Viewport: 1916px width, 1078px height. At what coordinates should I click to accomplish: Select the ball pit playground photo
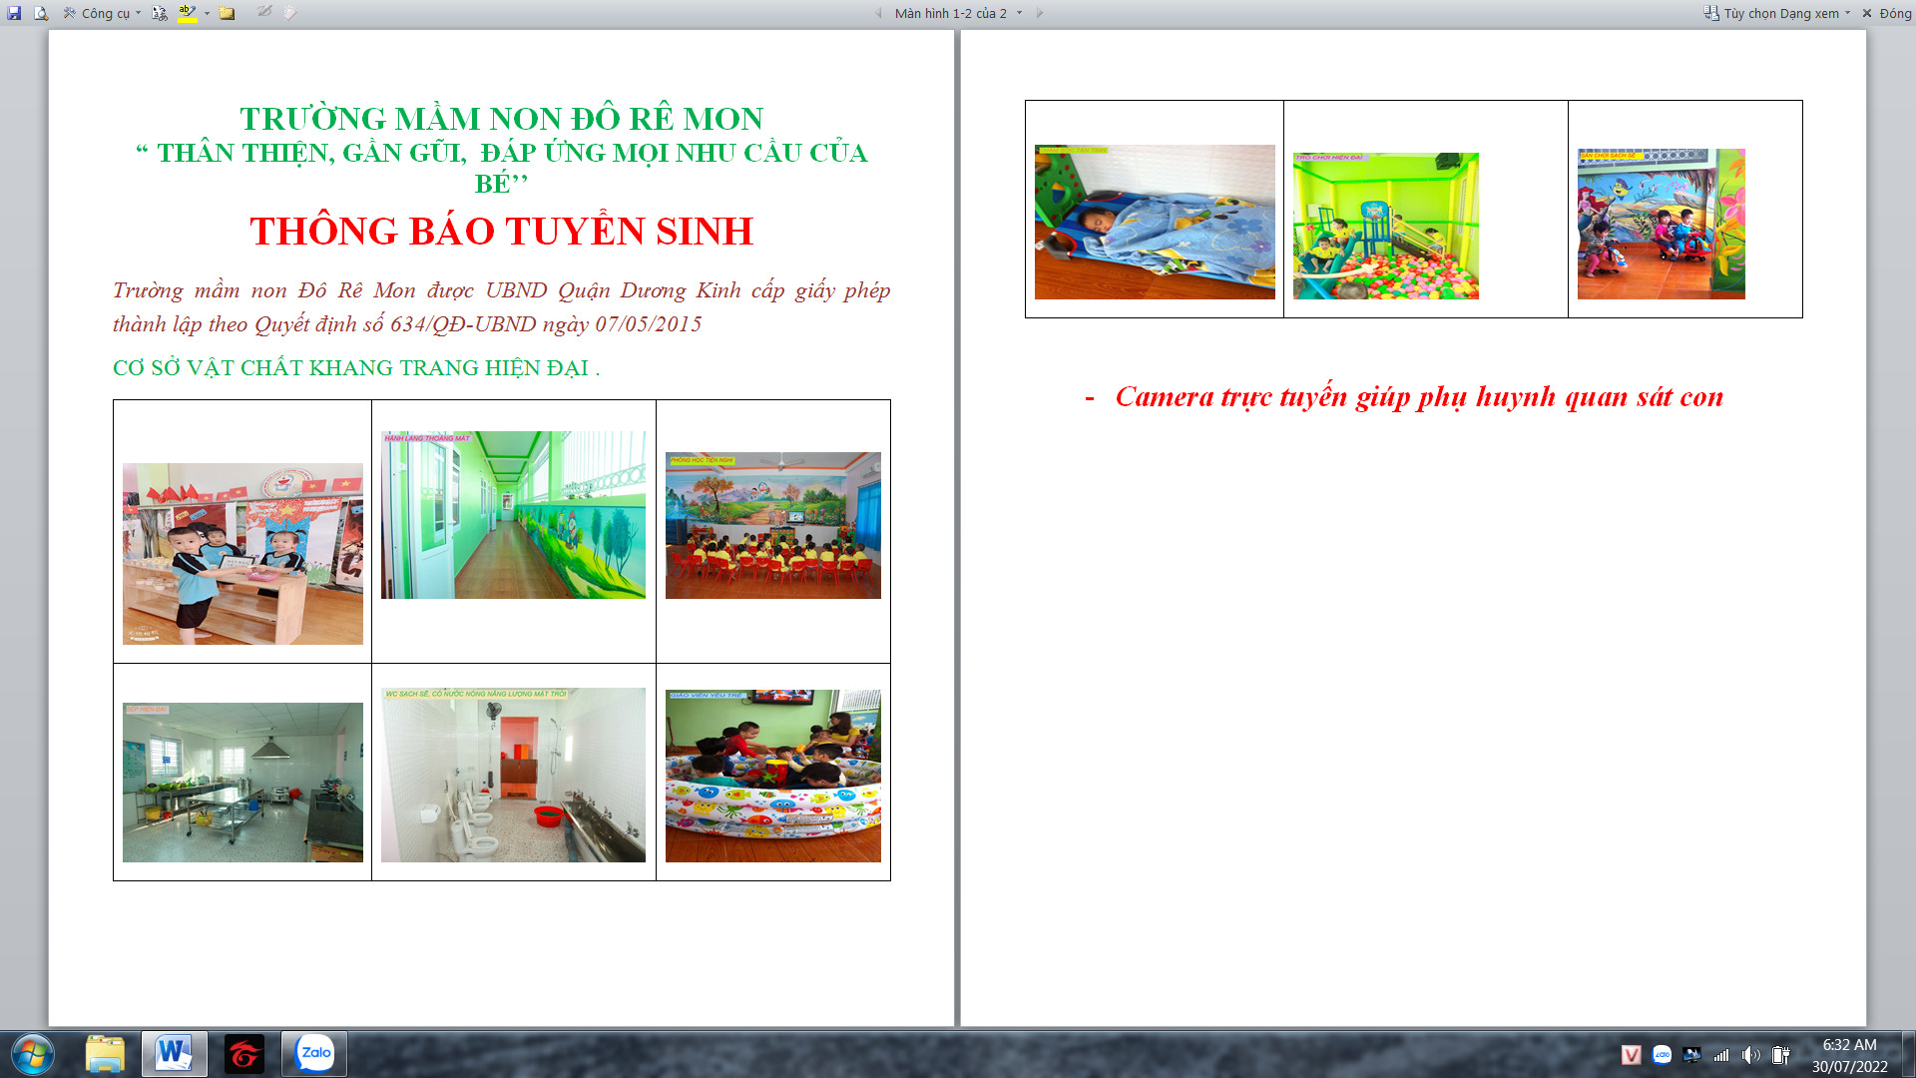coord(1385,226)
